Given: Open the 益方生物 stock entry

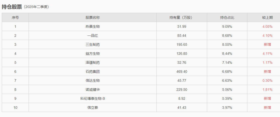Looking at the screenshot, I should (x=92, y=53).
